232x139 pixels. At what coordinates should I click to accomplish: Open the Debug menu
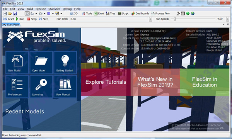(67, 9)
